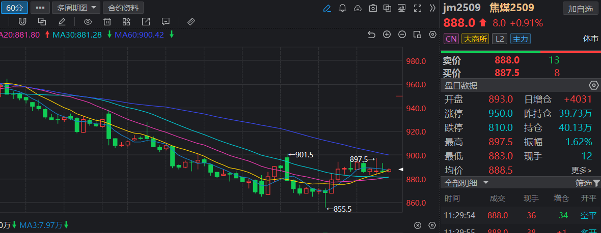Open the comment note icon
Image resolution: width=601 pixels, height=233 pixels.
[166, 21]
